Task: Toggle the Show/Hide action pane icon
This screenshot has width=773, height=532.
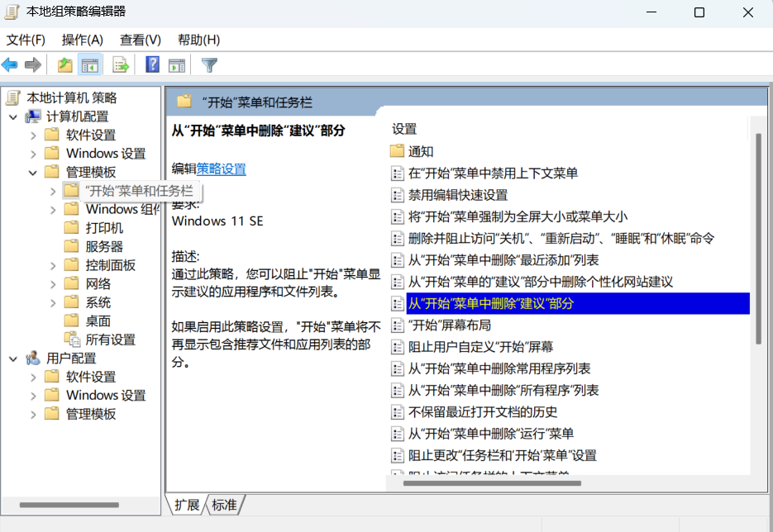Action: [176, 64]
